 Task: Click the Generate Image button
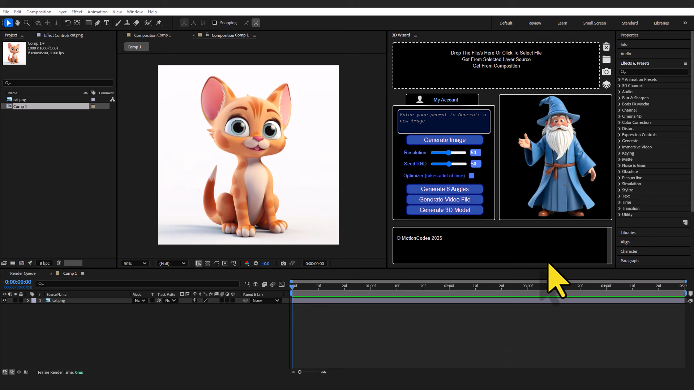pos(445,140)
